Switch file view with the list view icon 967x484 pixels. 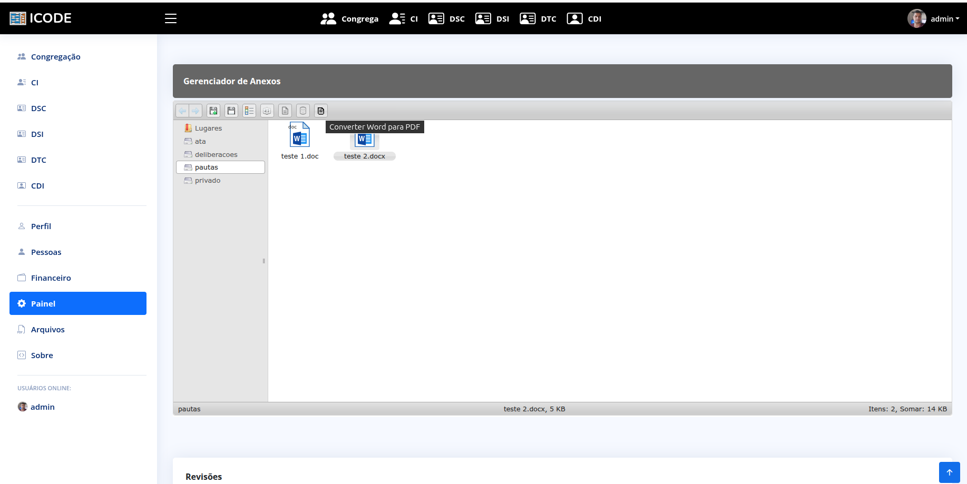coord(249,111)
